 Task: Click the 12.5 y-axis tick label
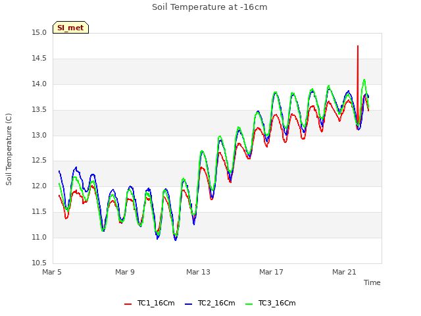[x=39, y=161]
